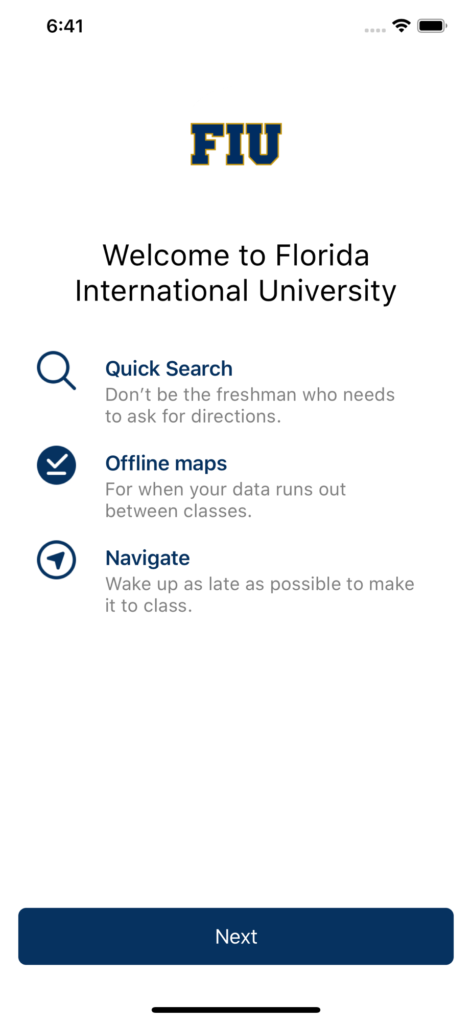Screen dimensions: 472x1022
Task: Tap the data runs out description
Action: point(225,500)
